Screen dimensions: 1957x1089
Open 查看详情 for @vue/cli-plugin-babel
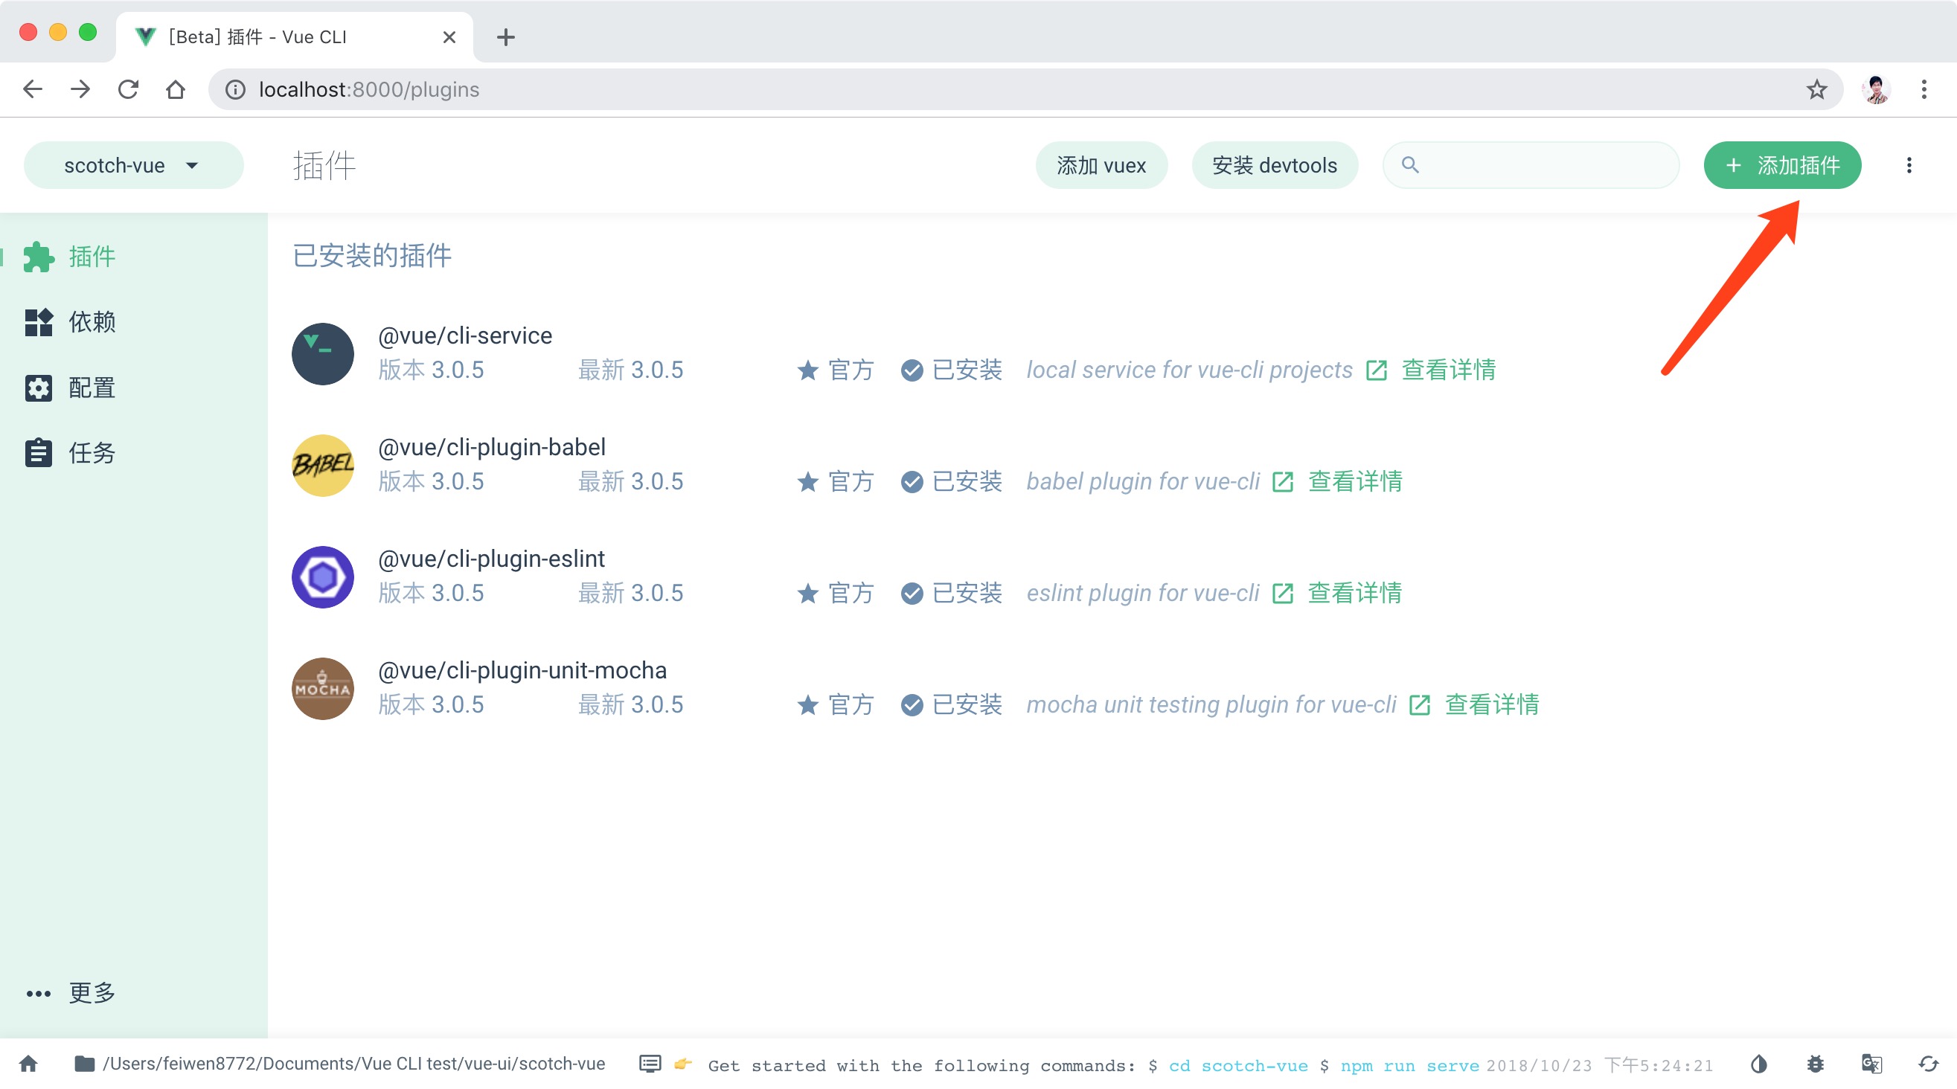point(1354,481)
